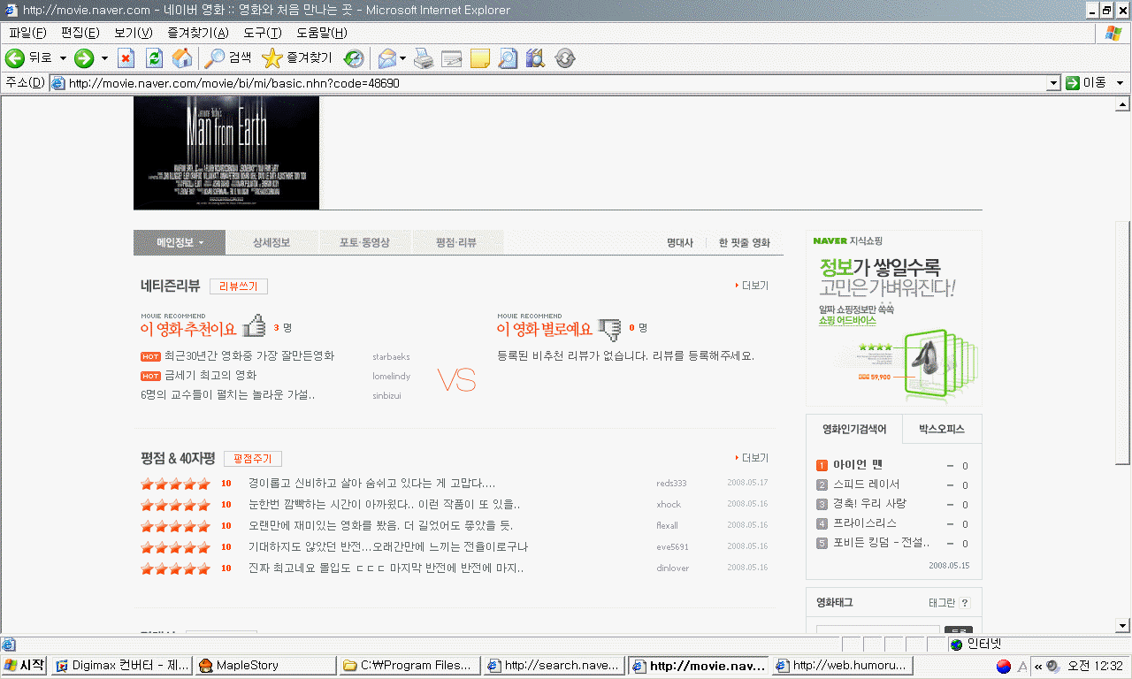Select the 박스오피스 tab
Screen dimensions: 1132x679
pos(941,430)
